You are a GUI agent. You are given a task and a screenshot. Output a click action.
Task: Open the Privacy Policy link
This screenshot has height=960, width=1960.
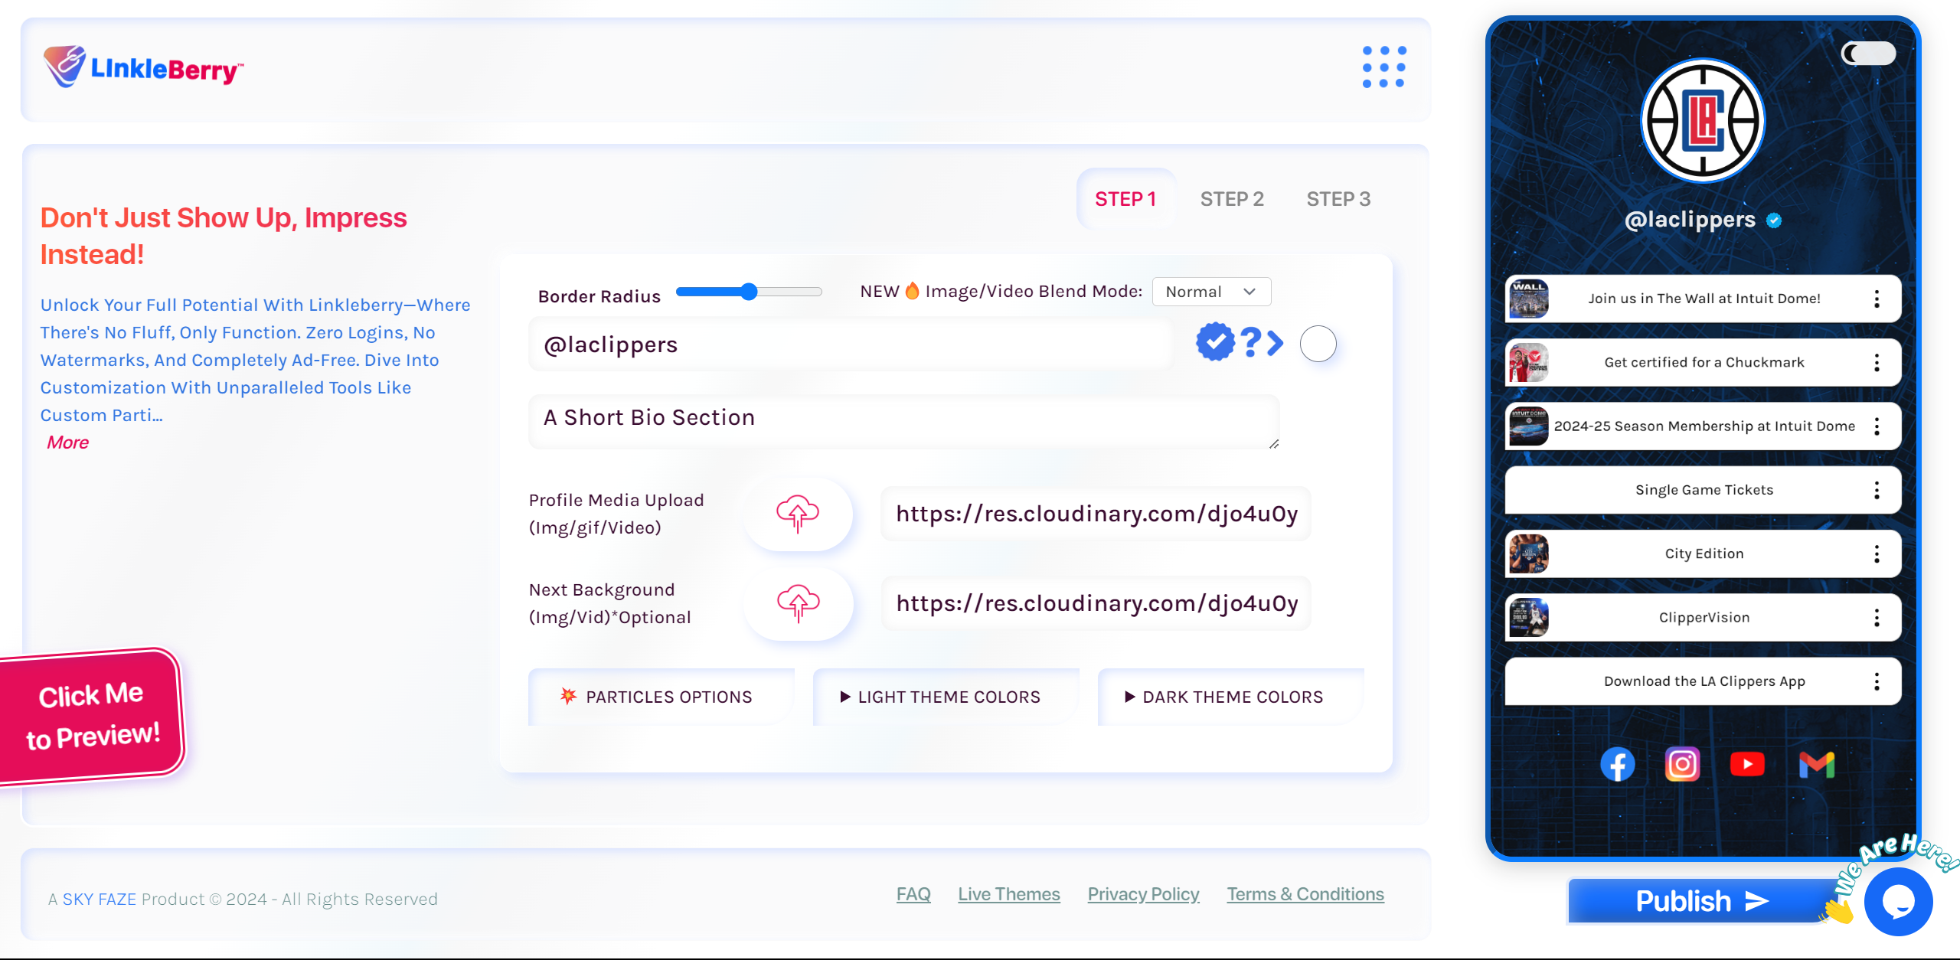point(1144,894)
